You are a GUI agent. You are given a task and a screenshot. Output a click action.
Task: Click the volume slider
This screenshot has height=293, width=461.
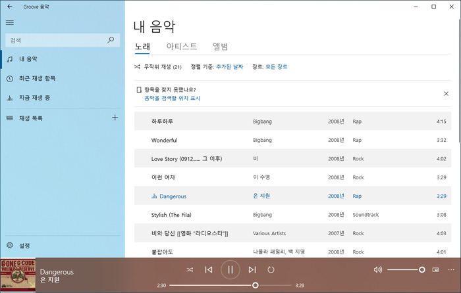tap(406, 269)
